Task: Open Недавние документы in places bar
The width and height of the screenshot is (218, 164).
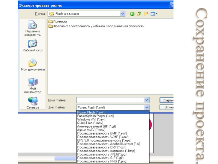Action: pos(33,28)
